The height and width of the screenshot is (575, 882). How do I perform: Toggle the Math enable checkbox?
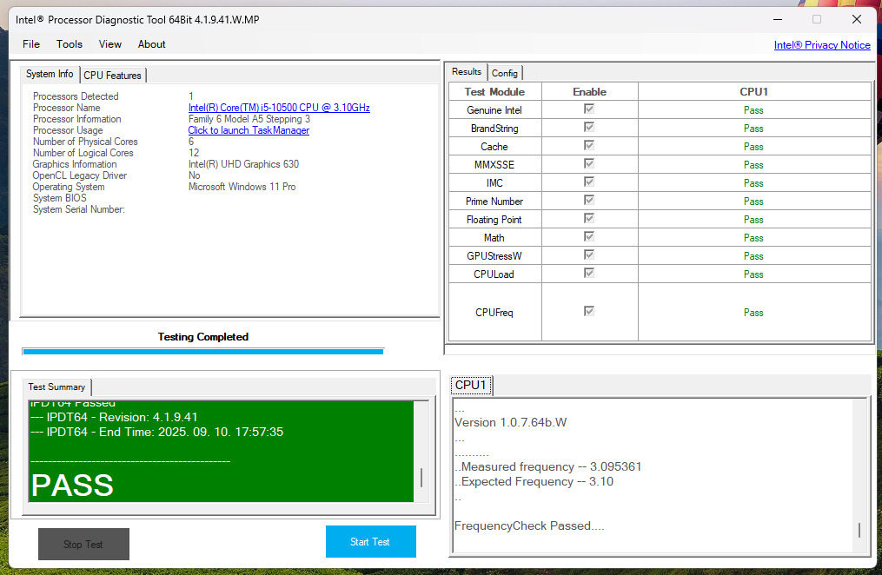(x=589, y=236)
